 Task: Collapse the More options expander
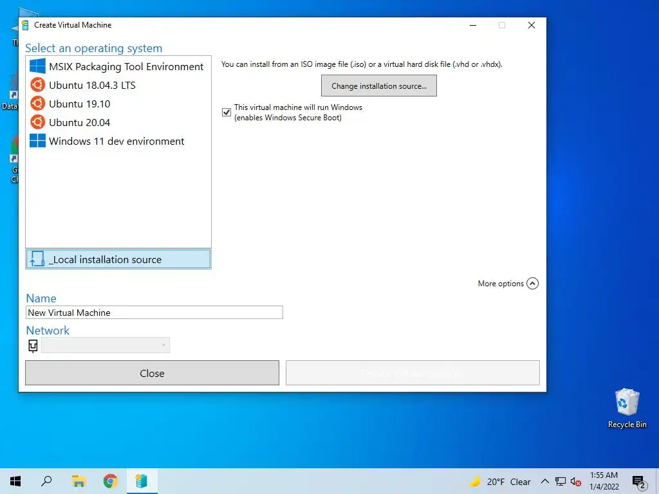(532, 284)
